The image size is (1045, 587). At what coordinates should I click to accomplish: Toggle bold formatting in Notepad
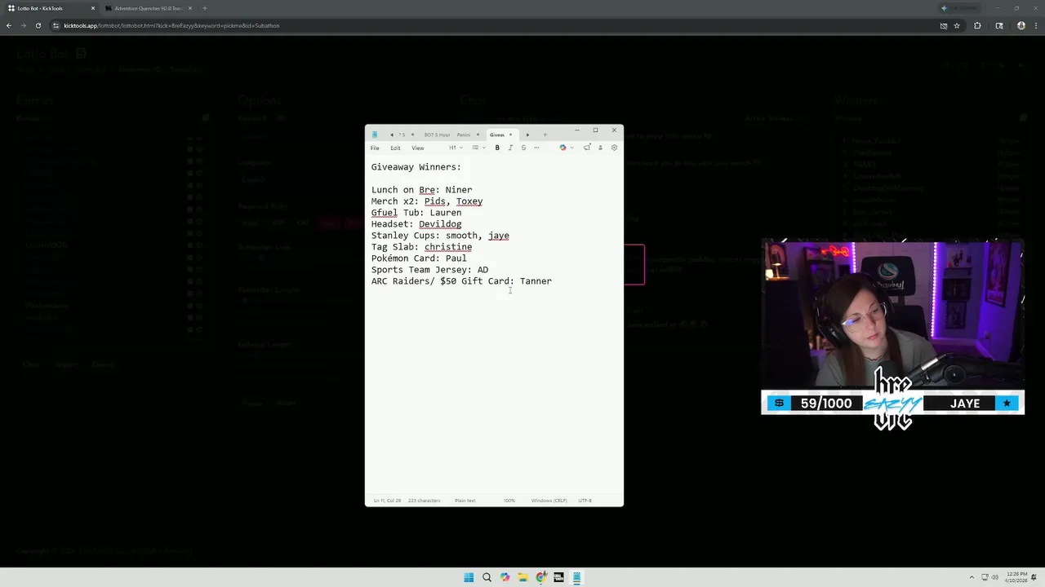point(497,148)
